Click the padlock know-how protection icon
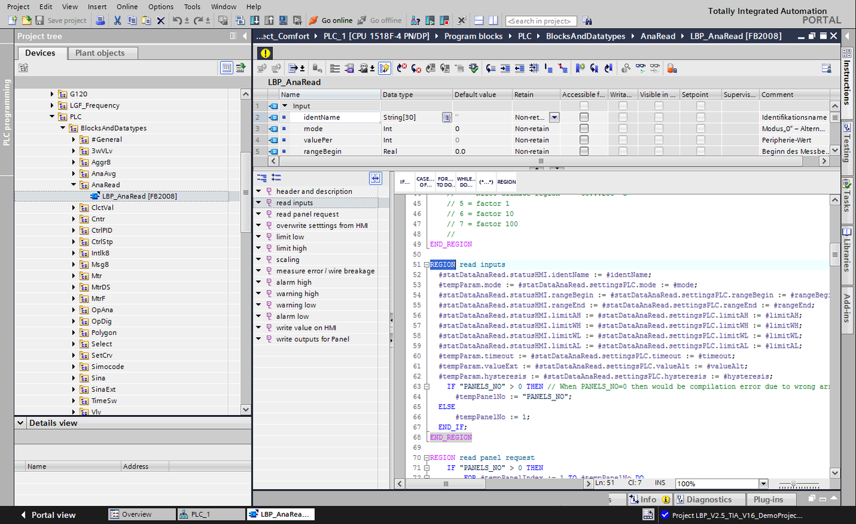 tap(672, 68)
